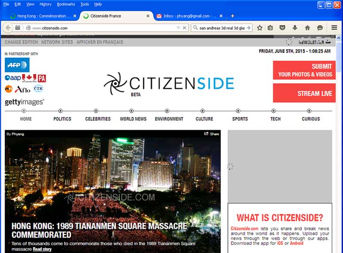The width and height of the screenshot is (343, 253).
Task: Click the Hong Kong Tiananmen headline
Action: 99,230
